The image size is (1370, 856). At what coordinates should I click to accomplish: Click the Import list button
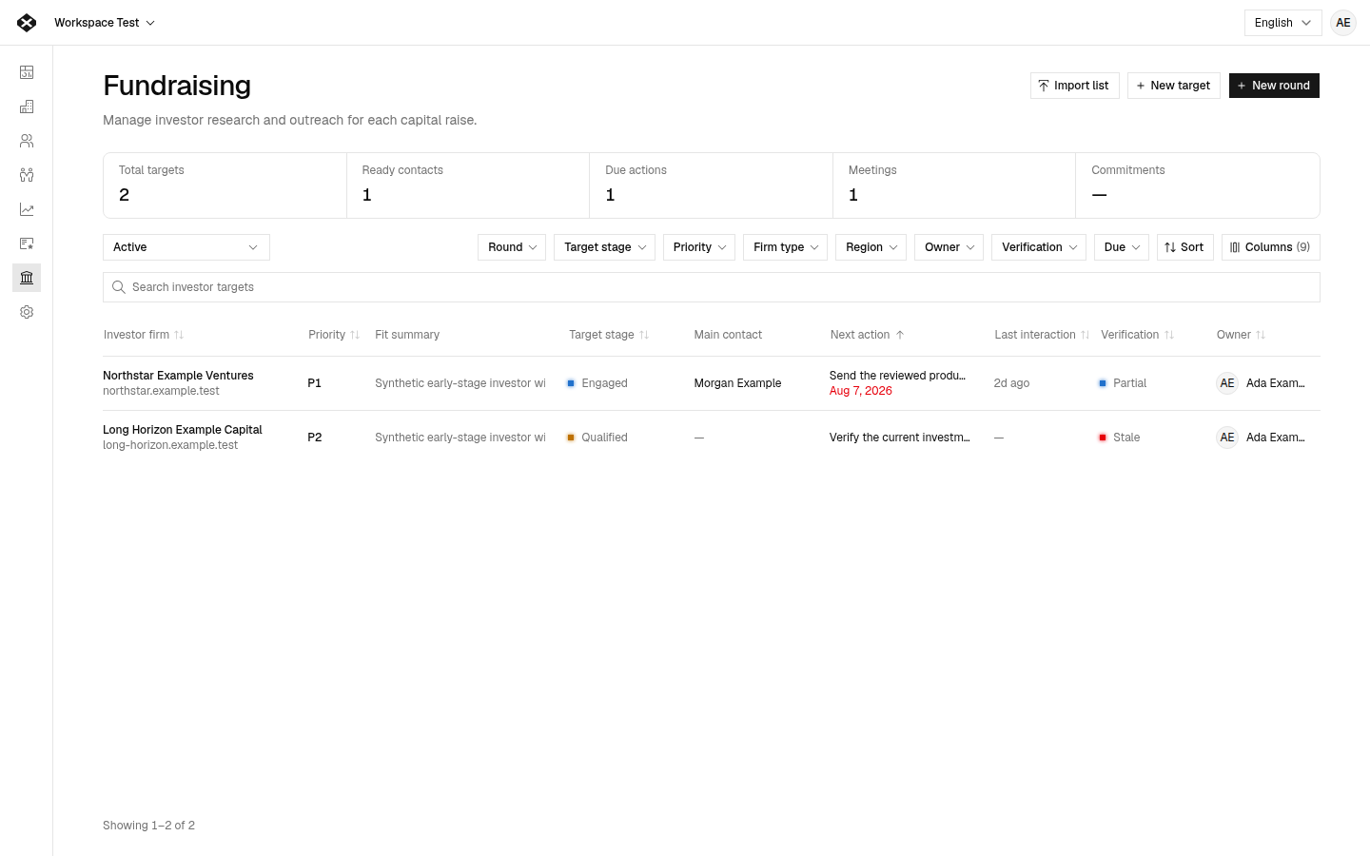[1075, 86]
